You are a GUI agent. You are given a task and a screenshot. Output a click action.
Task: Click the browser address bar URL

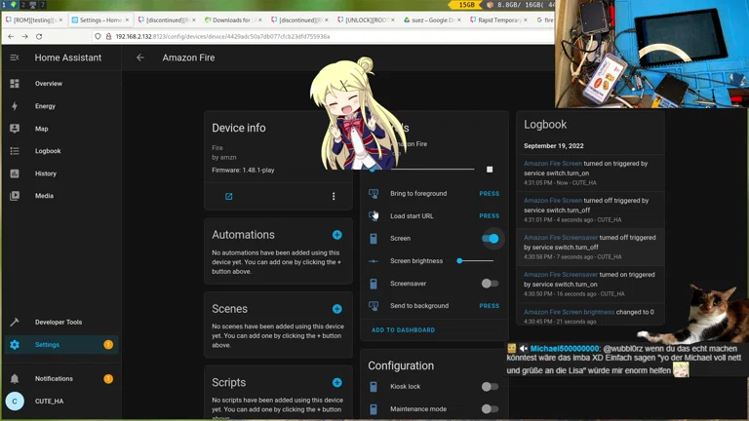coord(222,36)
